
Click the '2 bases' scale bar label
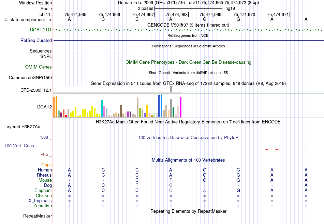coord(146,9)
